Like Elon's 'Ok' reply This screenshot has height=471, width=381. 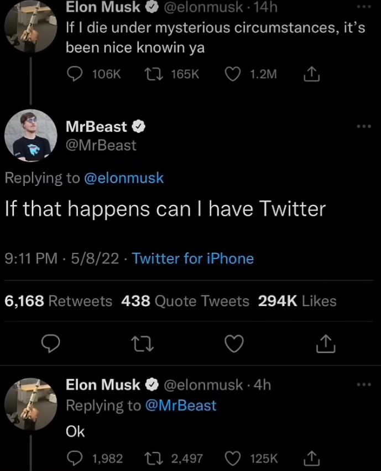[233, 458]
